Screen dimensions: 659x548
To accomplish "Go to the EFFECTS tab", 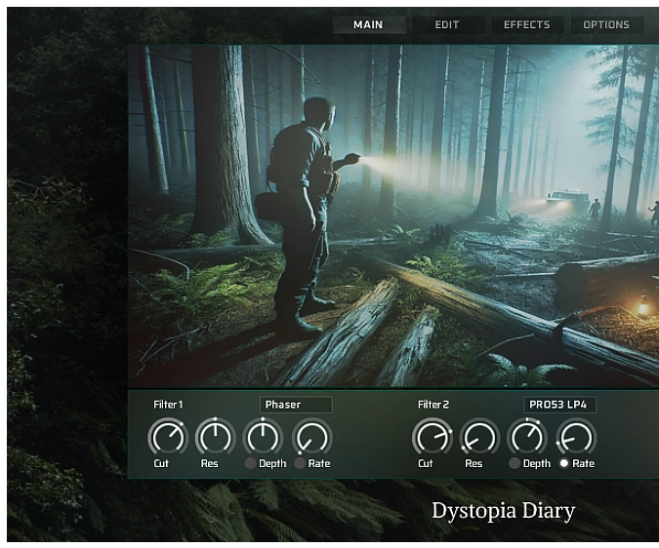I will tap(526, 24).
